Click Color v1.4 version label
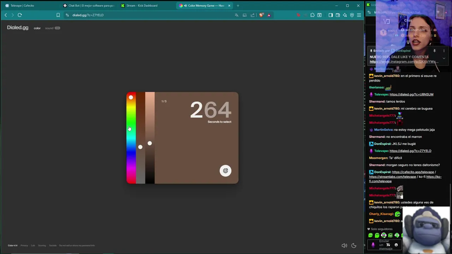 pos(12,246)
